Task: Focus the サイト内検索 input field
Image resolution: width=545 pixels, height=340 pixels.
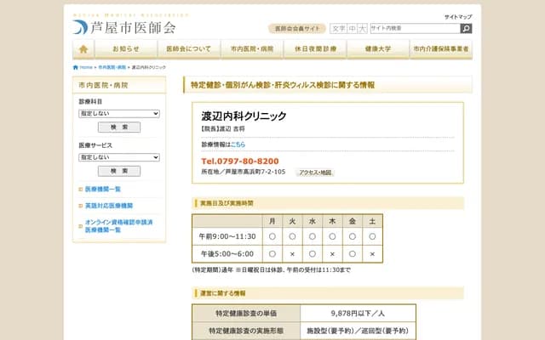Action: click(x=415, y=28)
